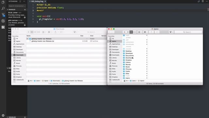Select the Documents folder in lepton column
This screenshot has width=209, height=118.
tap(135, 56)
